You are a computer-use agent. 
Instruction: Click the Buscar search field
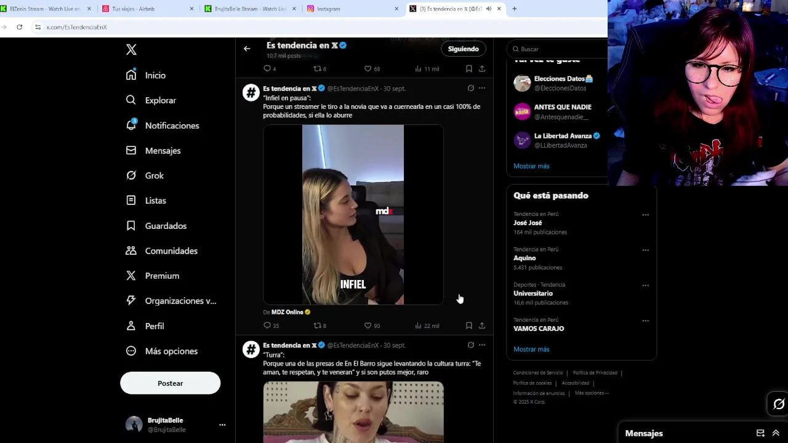point(557,49)
